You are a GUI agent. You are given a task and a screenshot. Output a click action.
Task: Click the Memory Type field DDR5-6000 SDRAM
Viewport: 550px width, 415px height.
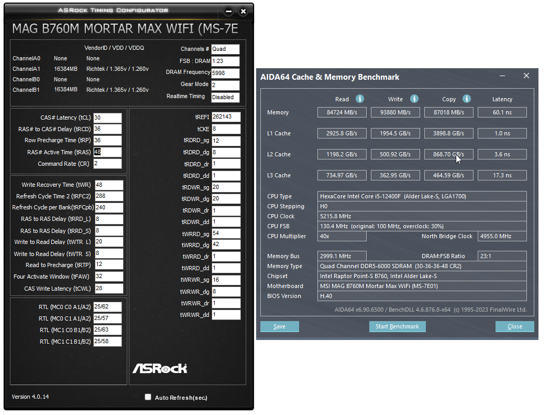pos(422,266)
